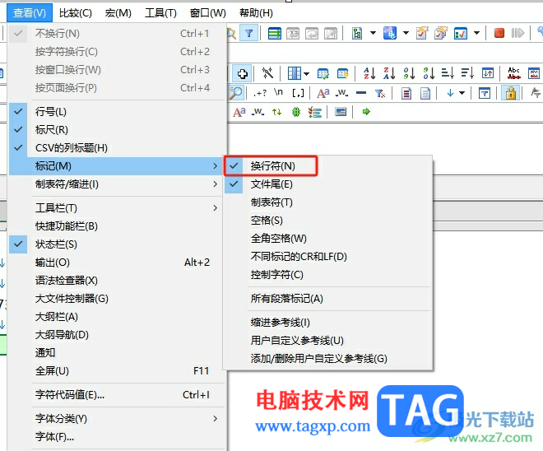Screen dimensions: 543x451
Task: Sort A to Z ascending
Action: click(369, 73)
